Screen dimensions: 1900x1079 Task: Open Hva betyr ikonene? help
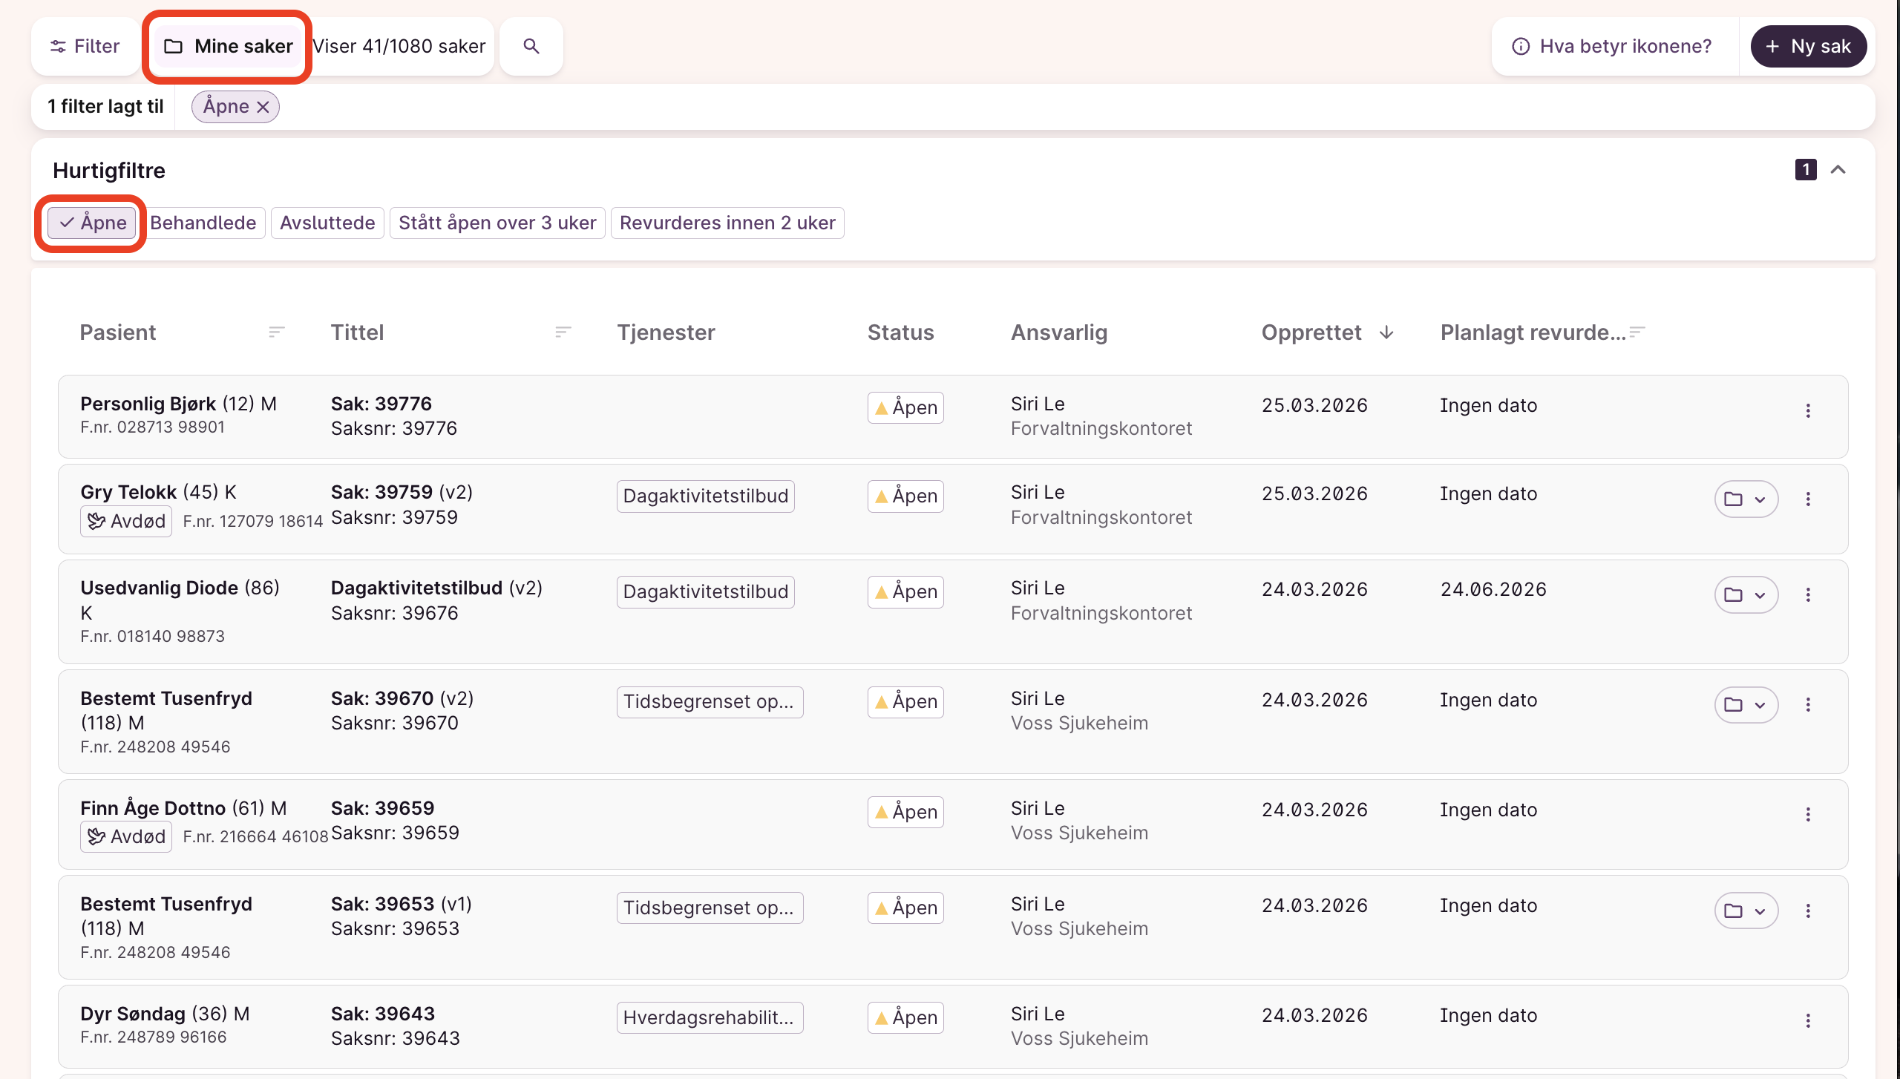point(1612,46)
